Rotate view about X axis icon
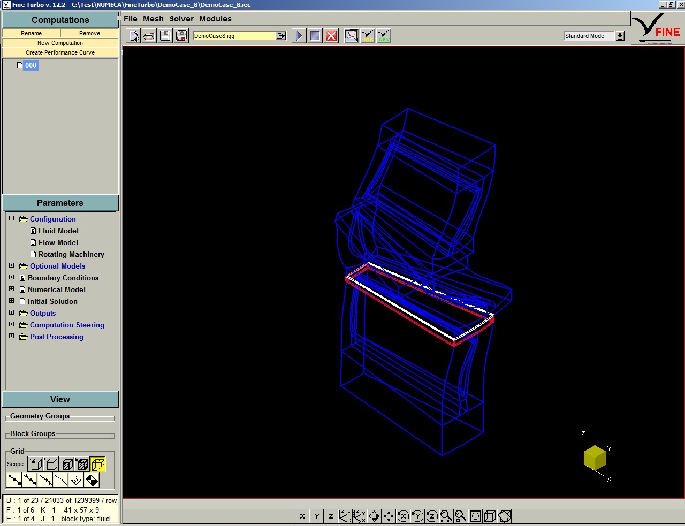Screen dimensions: 685x526 pyautogui.click(x=404, y=516)
